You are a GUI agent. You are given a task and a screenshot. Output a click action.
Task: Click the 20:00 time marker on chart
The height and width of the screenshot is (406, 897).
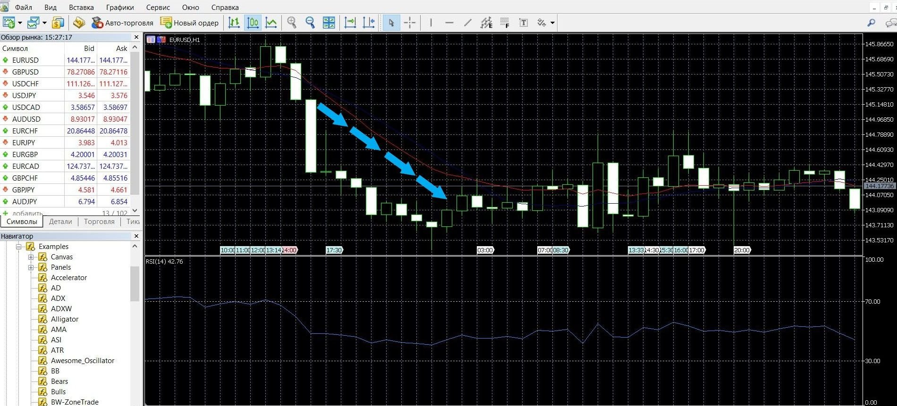(742, 250)
